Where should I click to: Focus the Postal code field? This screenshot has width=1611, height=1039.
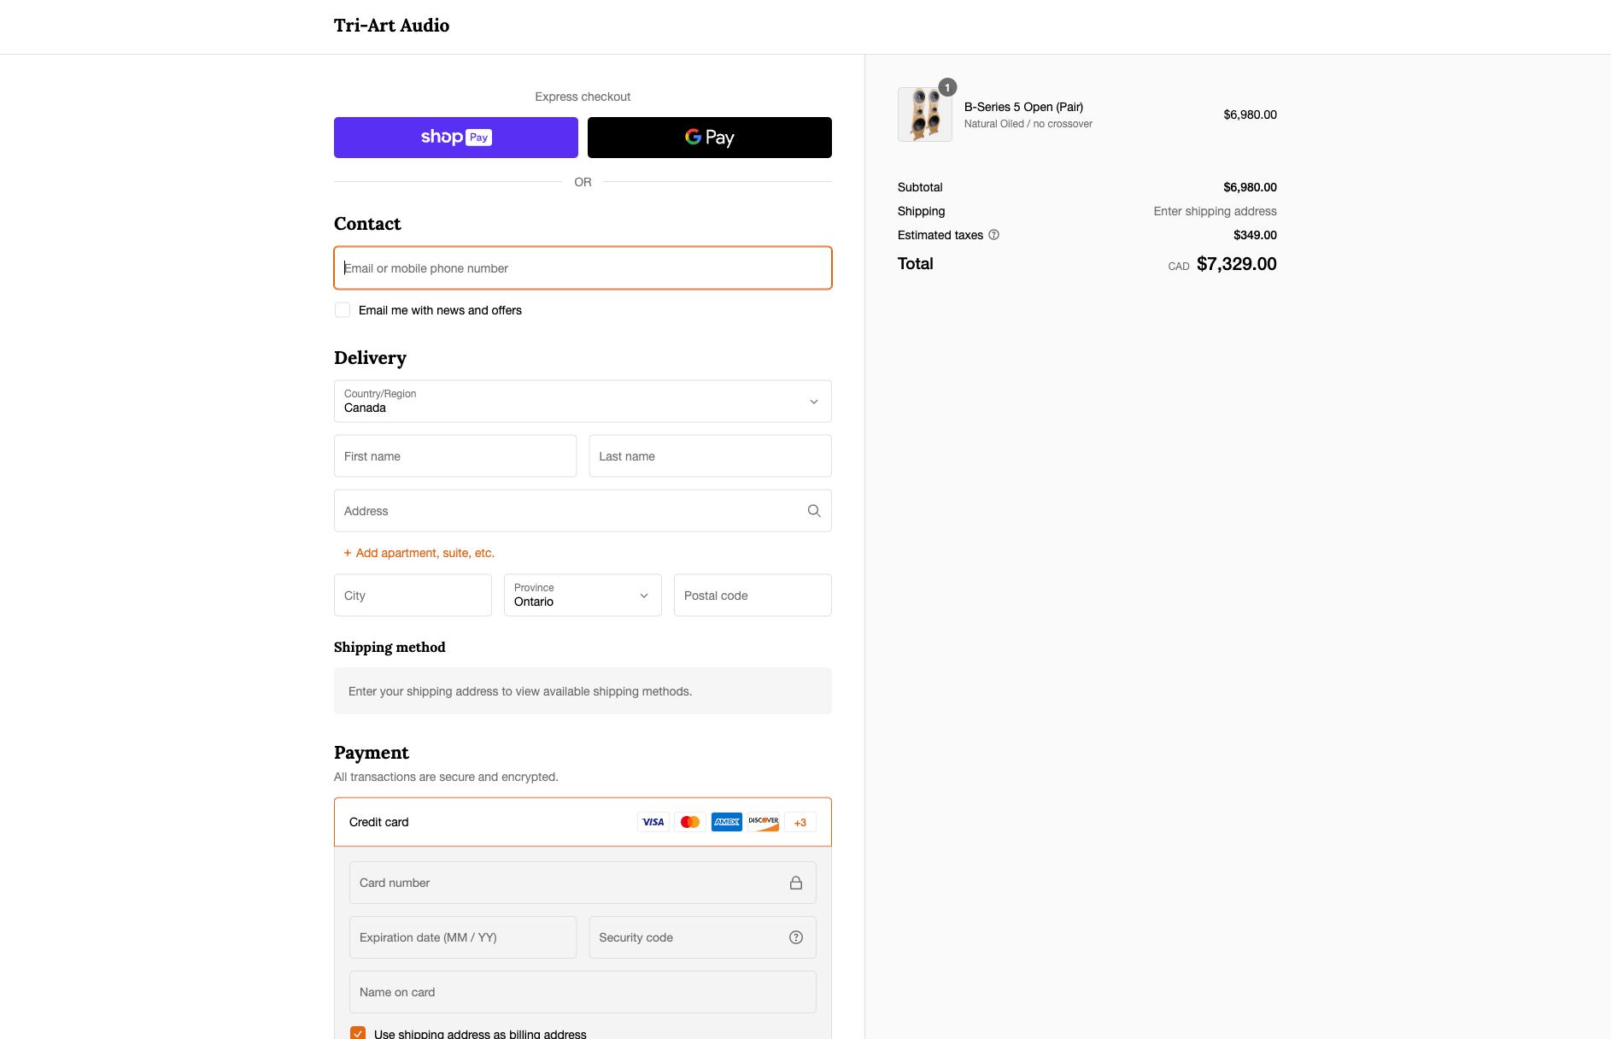[753, 596]
